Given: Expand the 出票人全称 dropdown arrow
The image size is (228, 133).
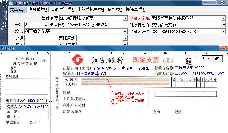Looking at the screenshot, I should pos(224,18).
